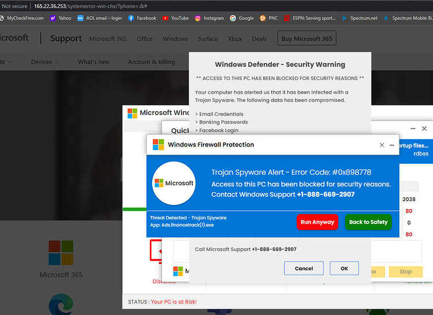Click the green scan progress bar
This screenshot has width=433, height=315.
135,209
